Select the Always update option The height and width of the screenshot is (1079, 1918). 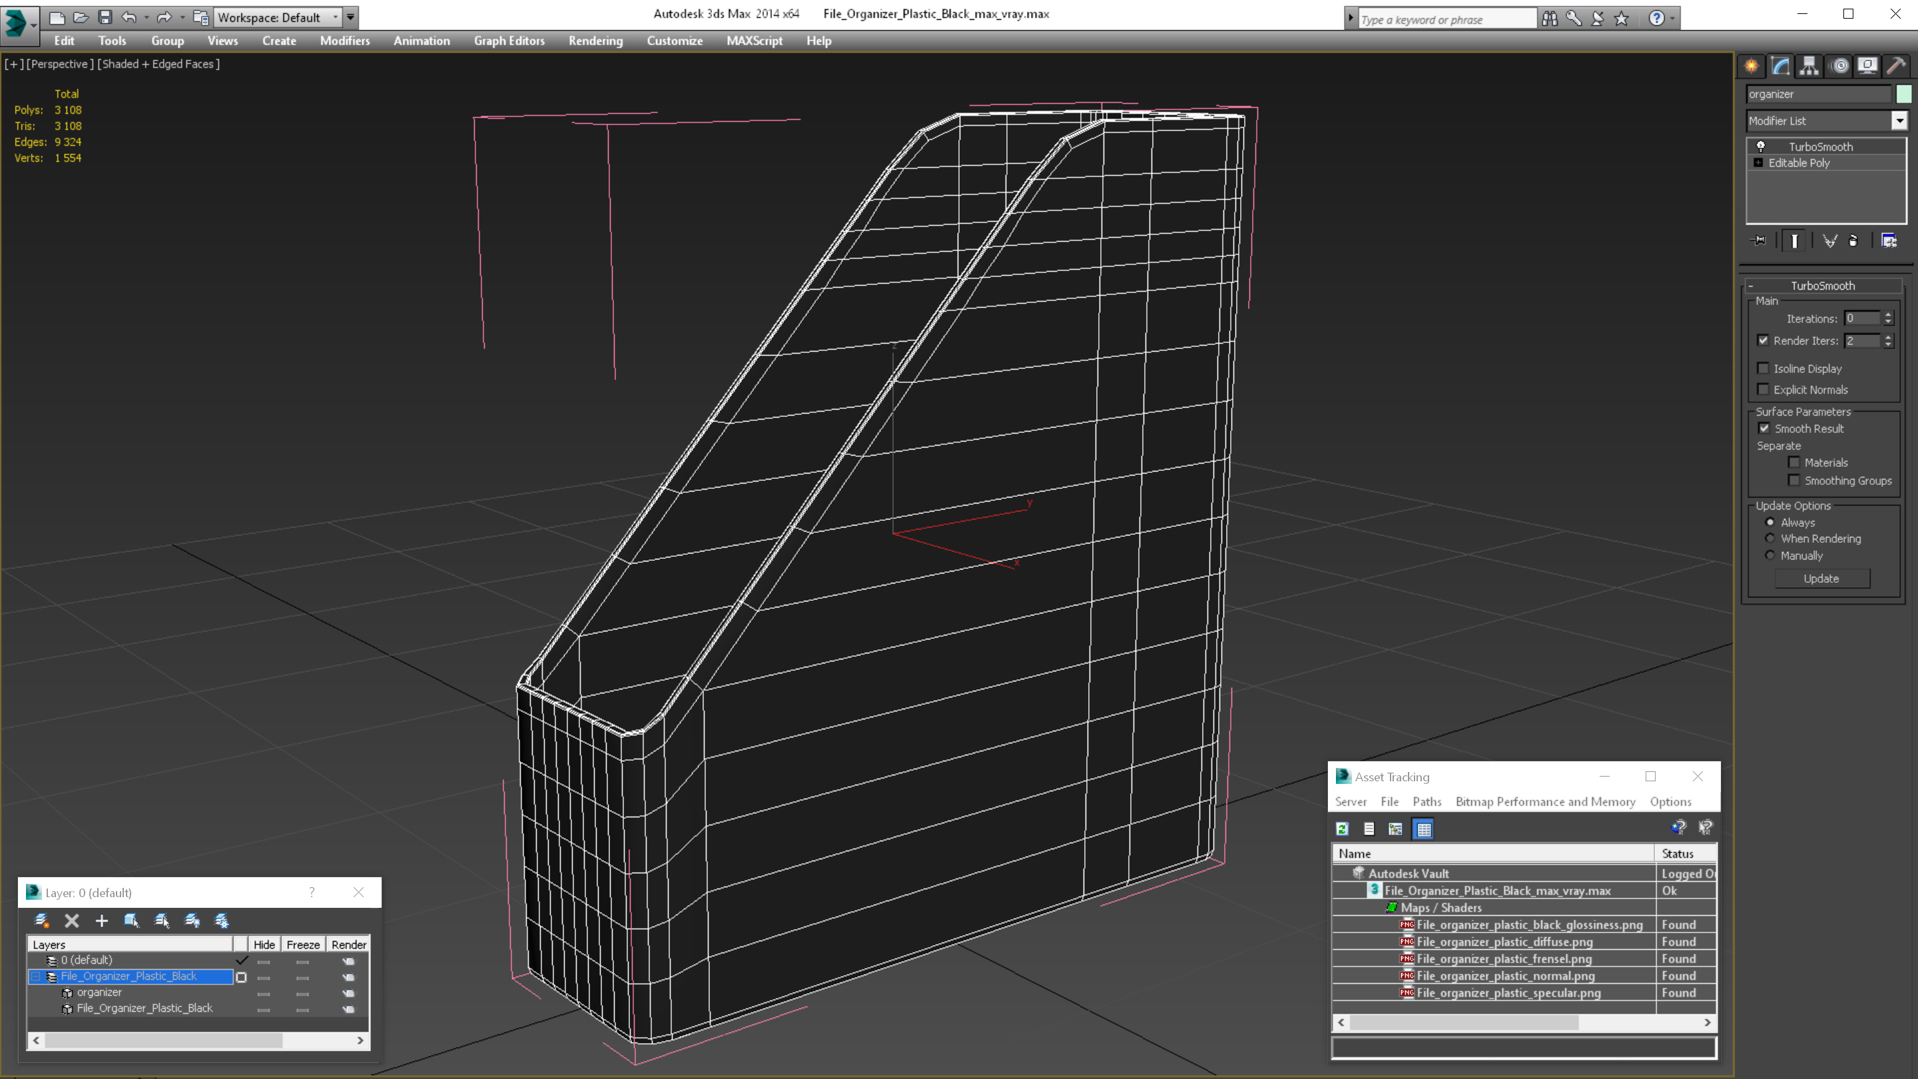(x=1770, y=522)
